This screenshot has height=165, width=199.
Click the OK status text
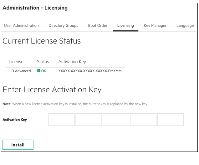[x=43, y=71]
